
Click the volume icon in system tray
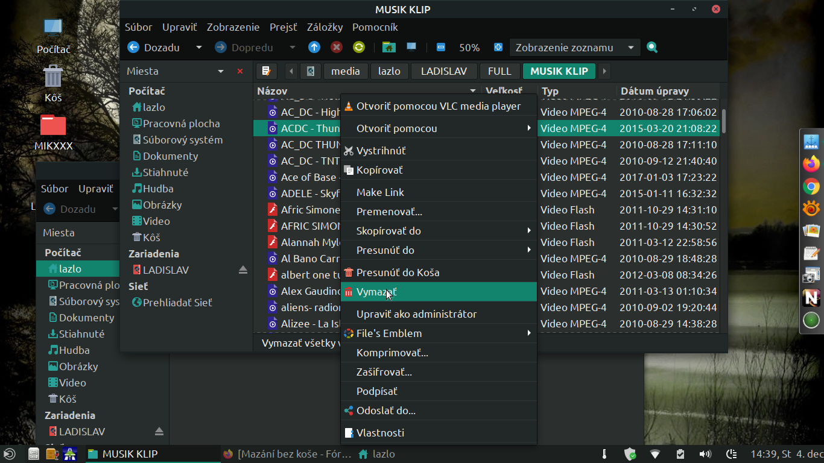(x=705, y=454)
